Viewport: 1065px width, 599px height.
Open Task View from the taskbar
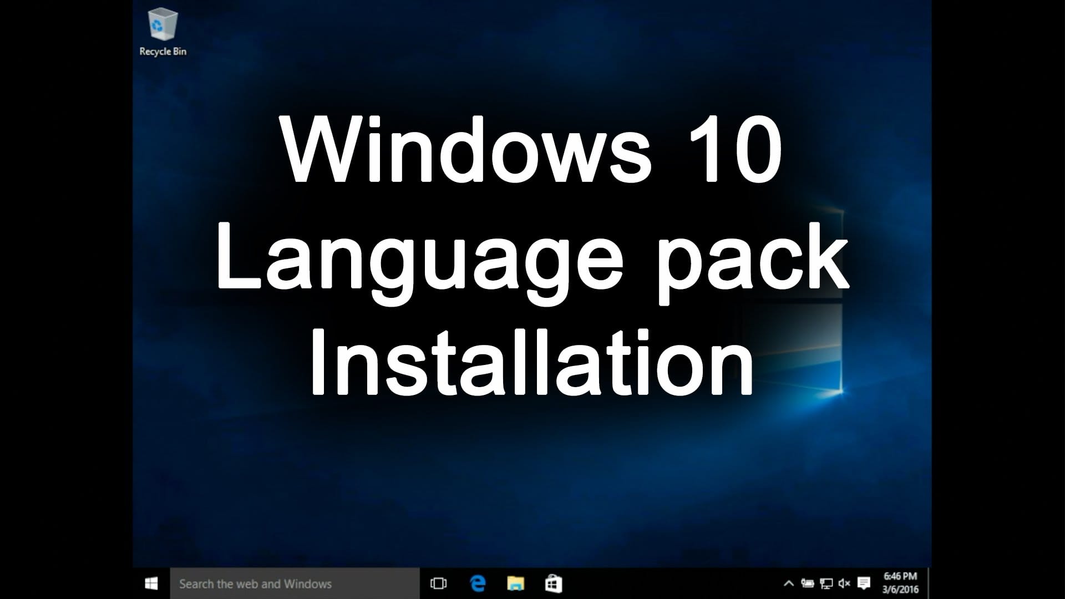[438, 583]
